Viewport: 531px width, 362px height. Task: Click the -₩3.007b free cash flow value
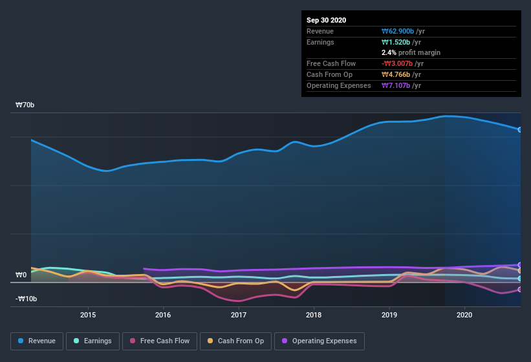click(401, 63)
